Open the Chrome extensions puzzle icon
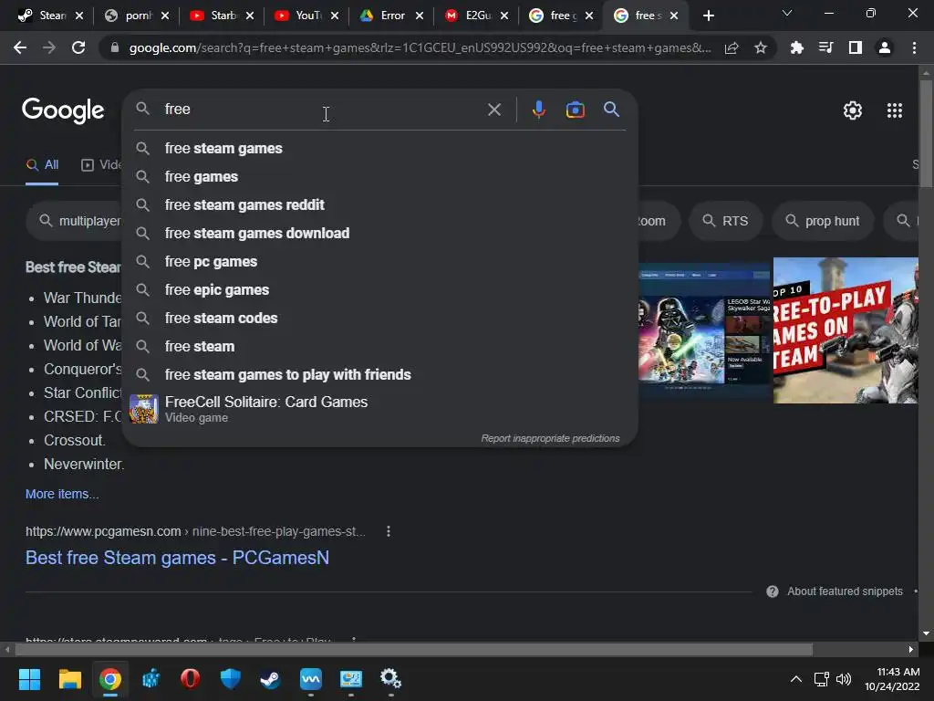 pos(796,47)
